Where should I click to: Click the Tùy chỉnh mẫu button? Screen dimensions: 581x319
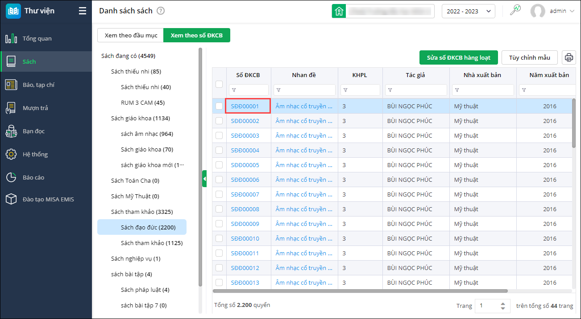tap(530, 57)
